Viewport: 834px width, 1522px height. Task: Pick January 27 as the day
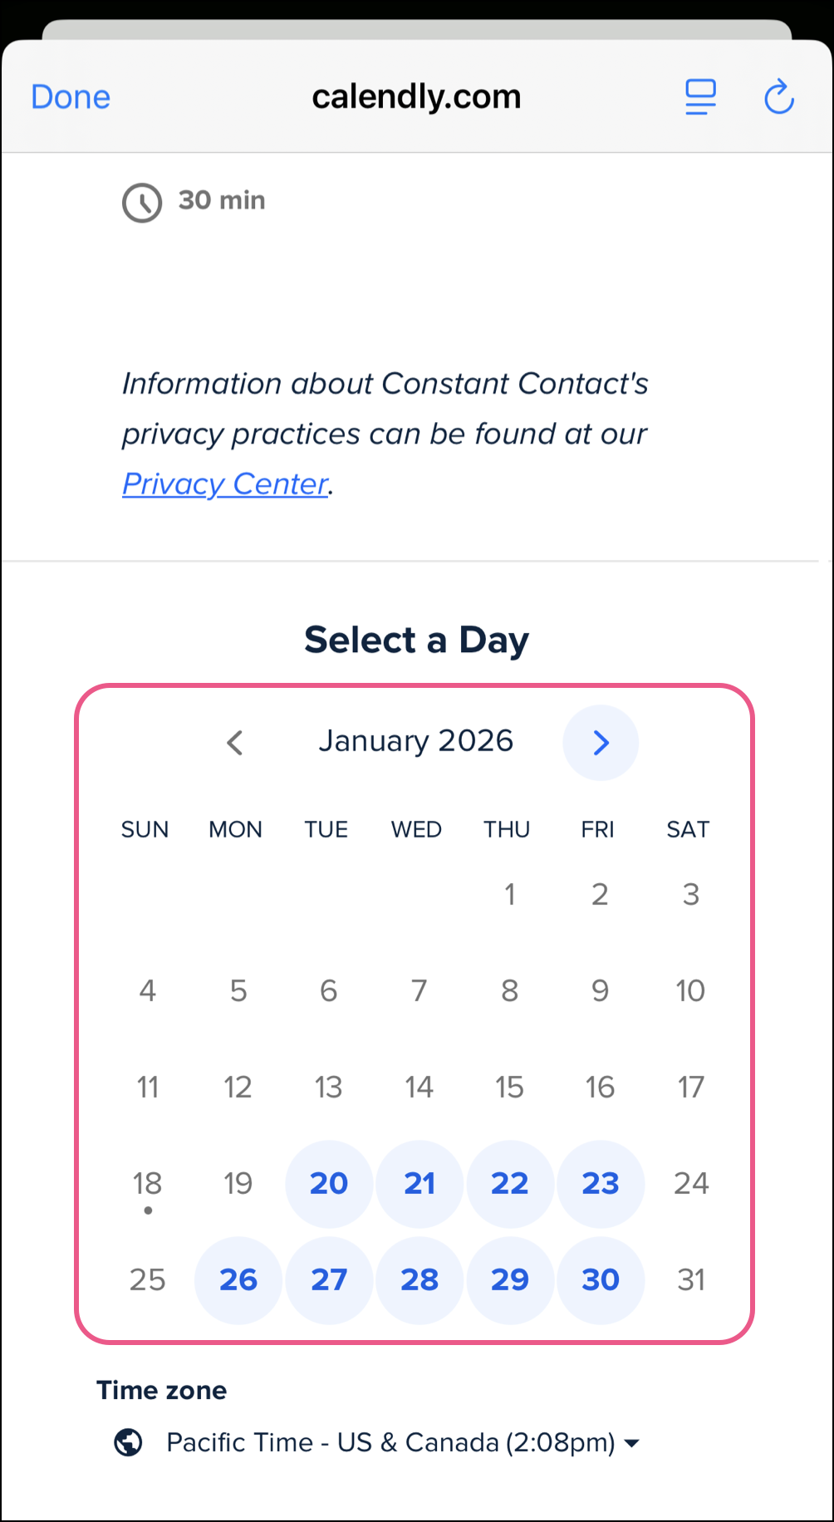[x=329, y=1279]
